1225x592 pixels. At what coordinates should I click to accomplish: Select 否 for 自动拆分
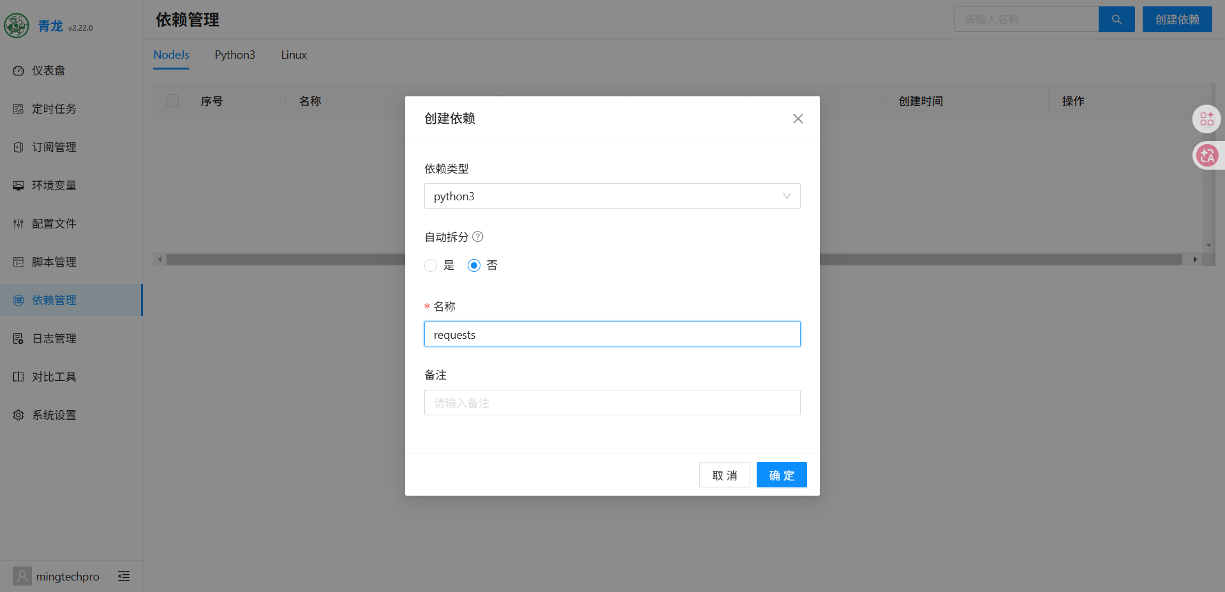pyautogui.click(x=474, y=265)
